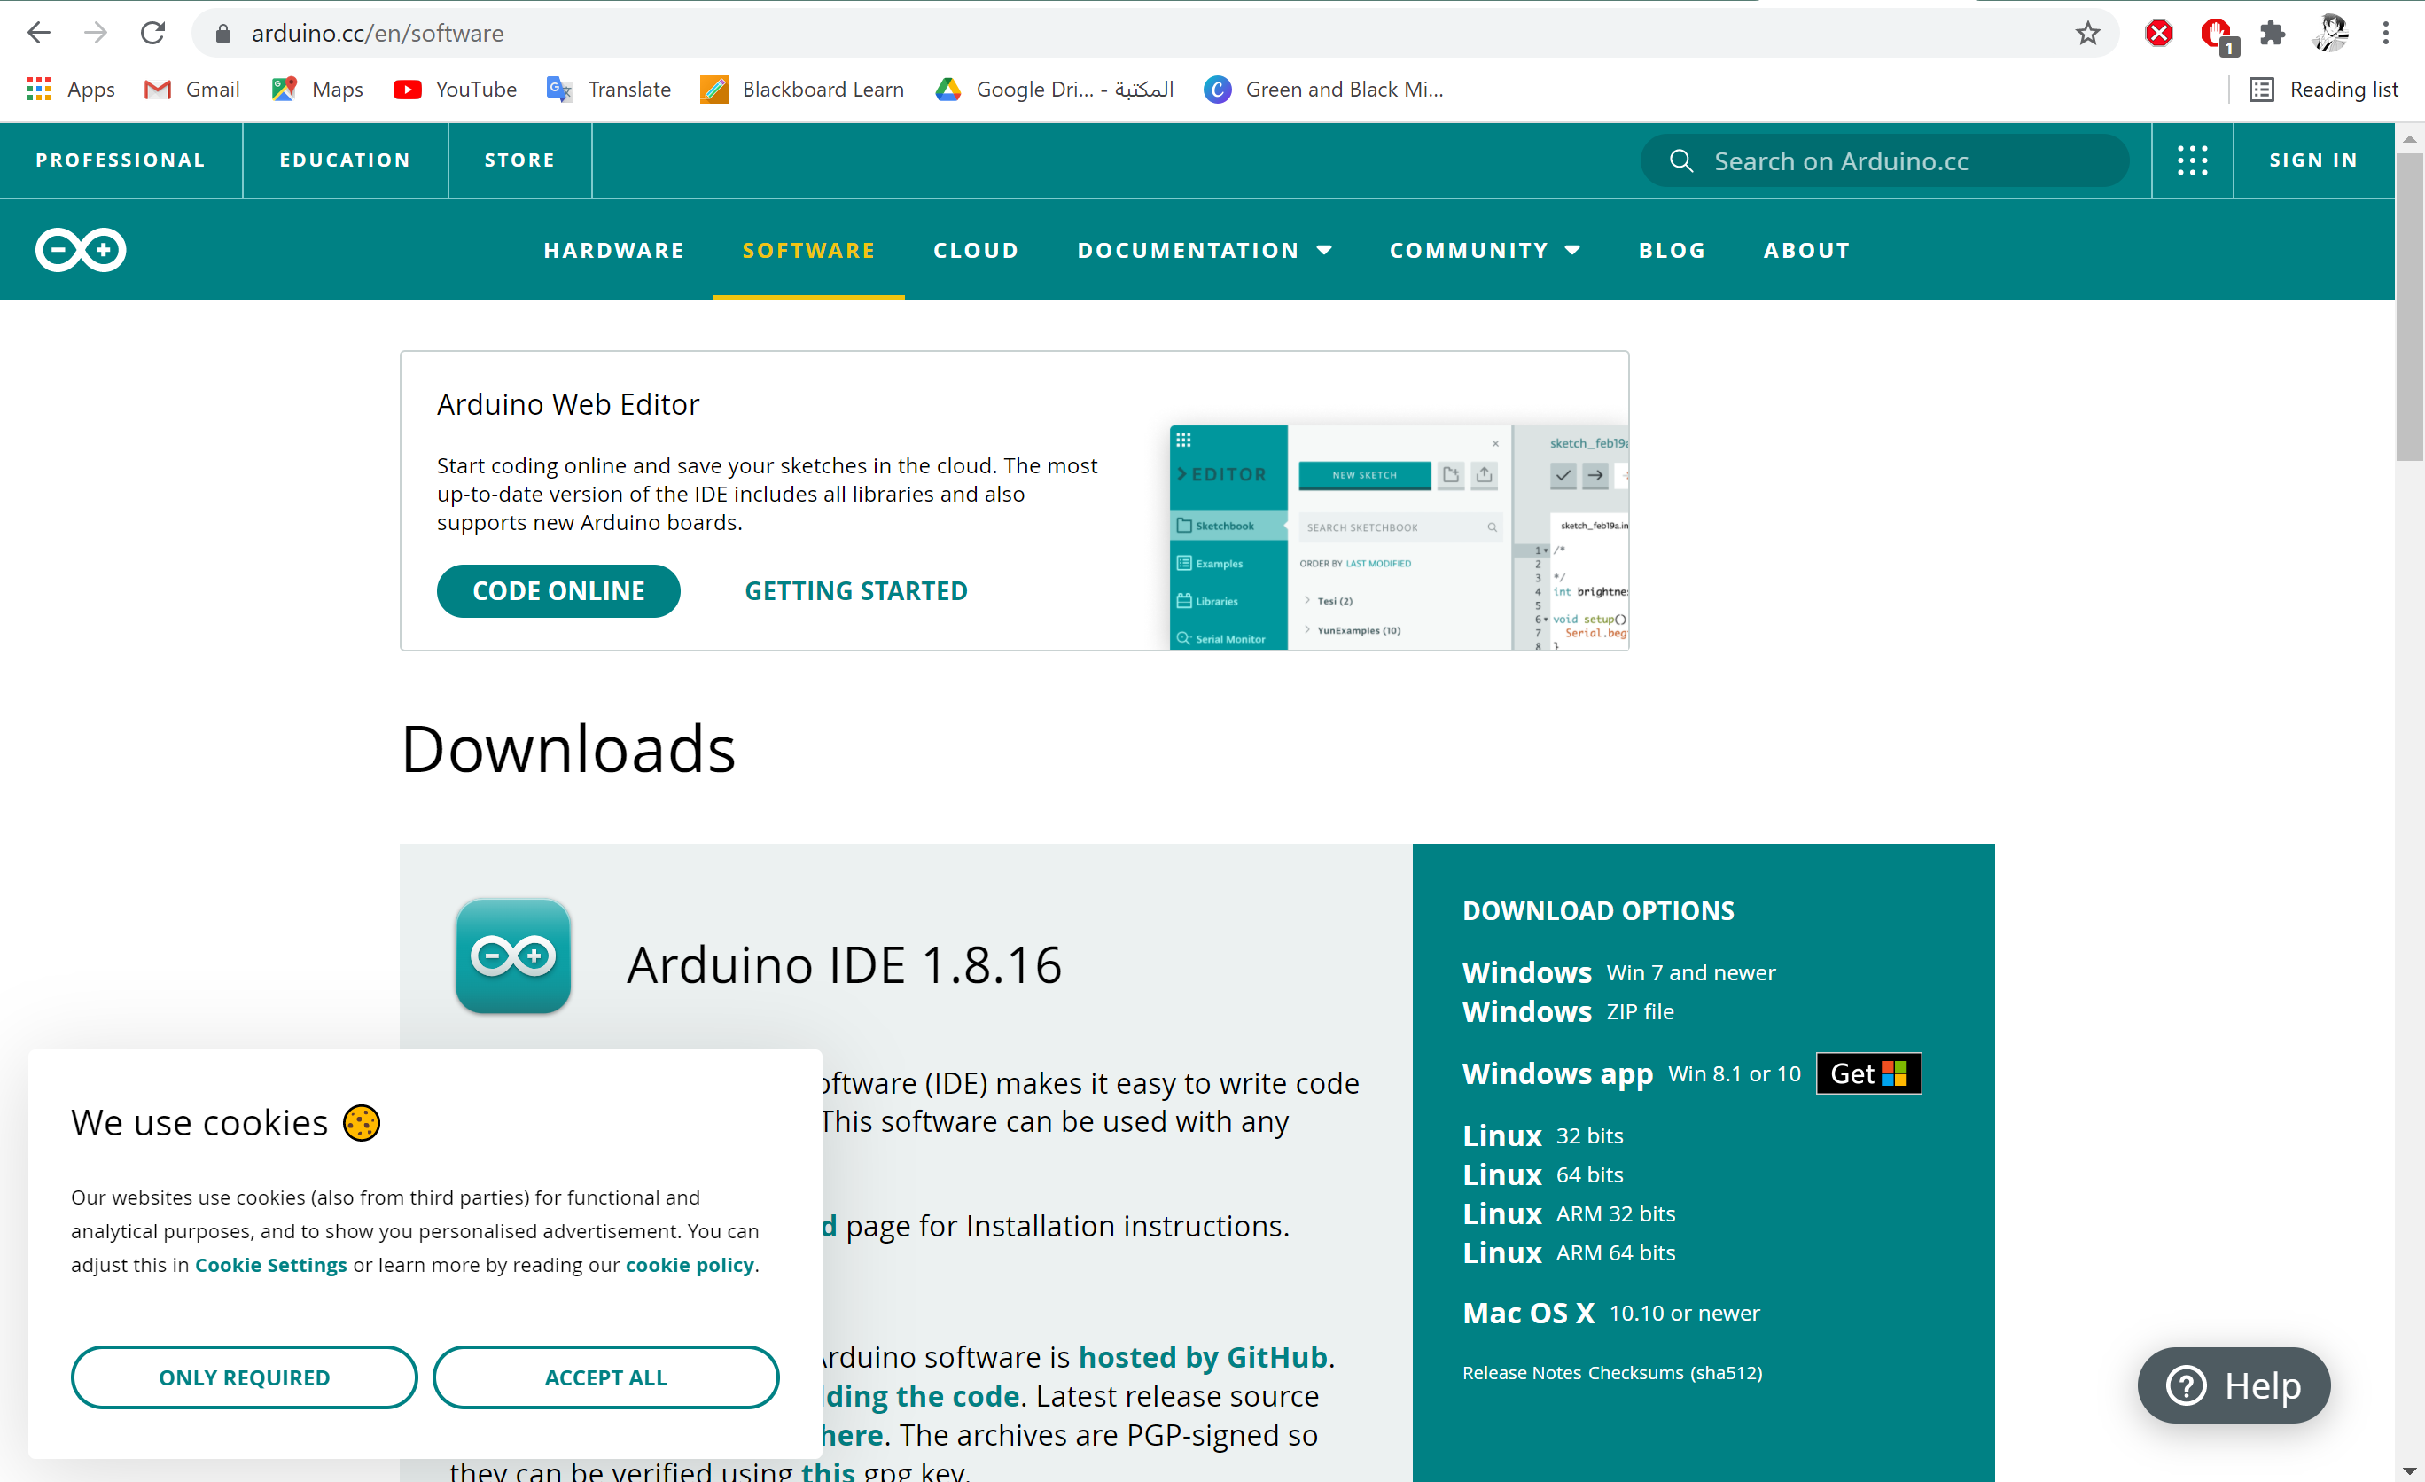Open the Blackboard Learn bookmark

coord(802,90)
